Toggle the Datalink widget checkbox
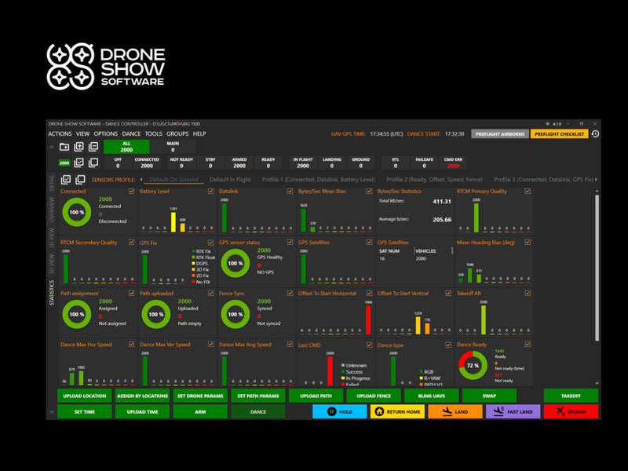The image size is (628, 471). pos(290,192)
